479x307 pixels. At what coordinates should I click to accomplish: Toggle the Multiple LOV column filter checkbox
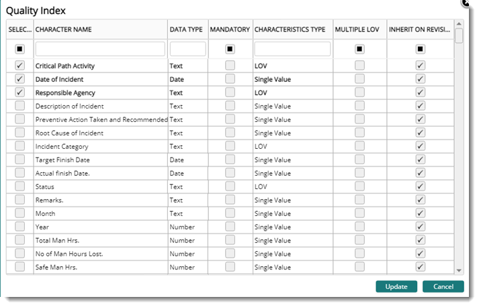[x=359, y=49]
